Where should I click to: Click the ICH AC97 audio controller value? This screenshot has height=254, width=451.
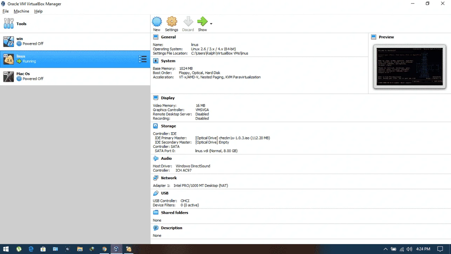click(184, 170)
